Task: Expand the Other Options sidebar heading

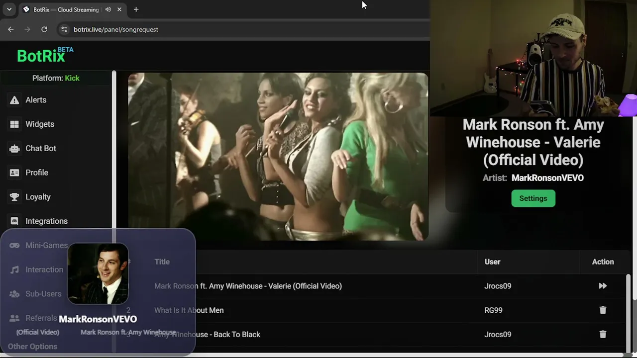Action: pyautogui.click(x=32, y=347)
